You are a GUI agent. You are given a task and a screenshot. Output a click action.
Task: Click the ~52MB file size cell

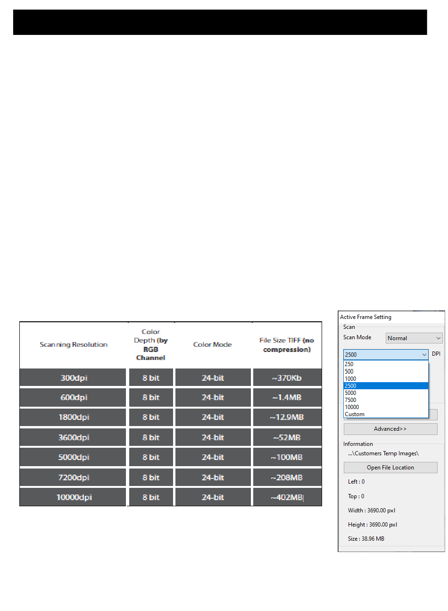click(287, 437)
